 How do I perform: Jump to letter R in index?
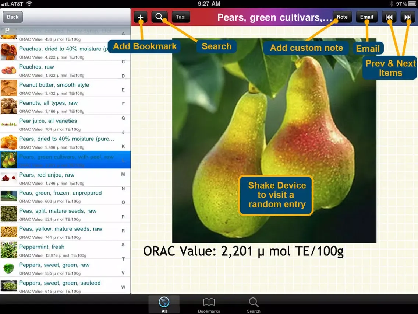[x=123, y=231]
